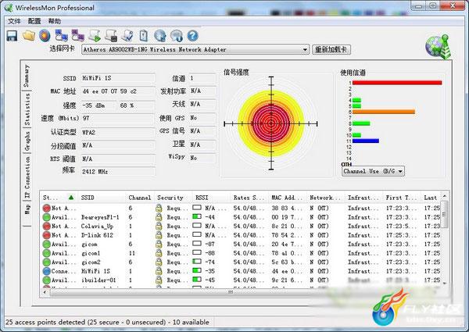Click the purple network computers icon
Screen dimensions: 469x332
(77, 36)
